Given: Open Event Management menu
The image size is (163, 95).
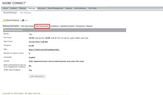Looking at the screenshot, I should [55, 8].
